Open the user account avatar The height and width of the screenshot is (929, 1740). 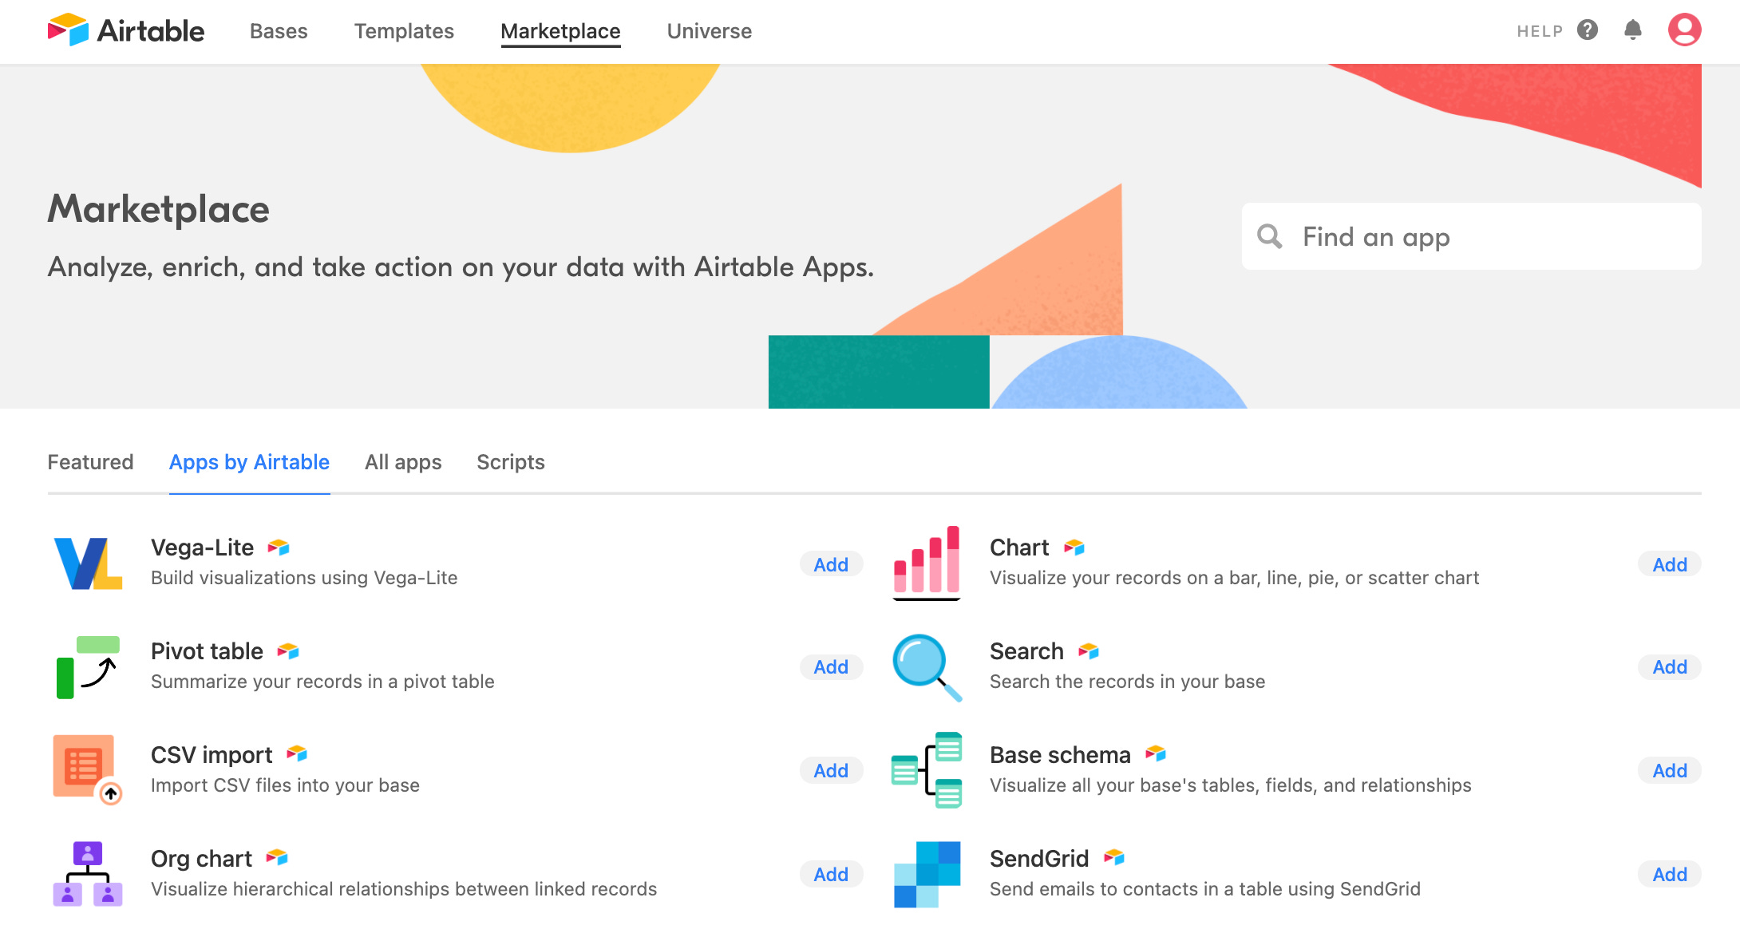(x=1684, y=30)
